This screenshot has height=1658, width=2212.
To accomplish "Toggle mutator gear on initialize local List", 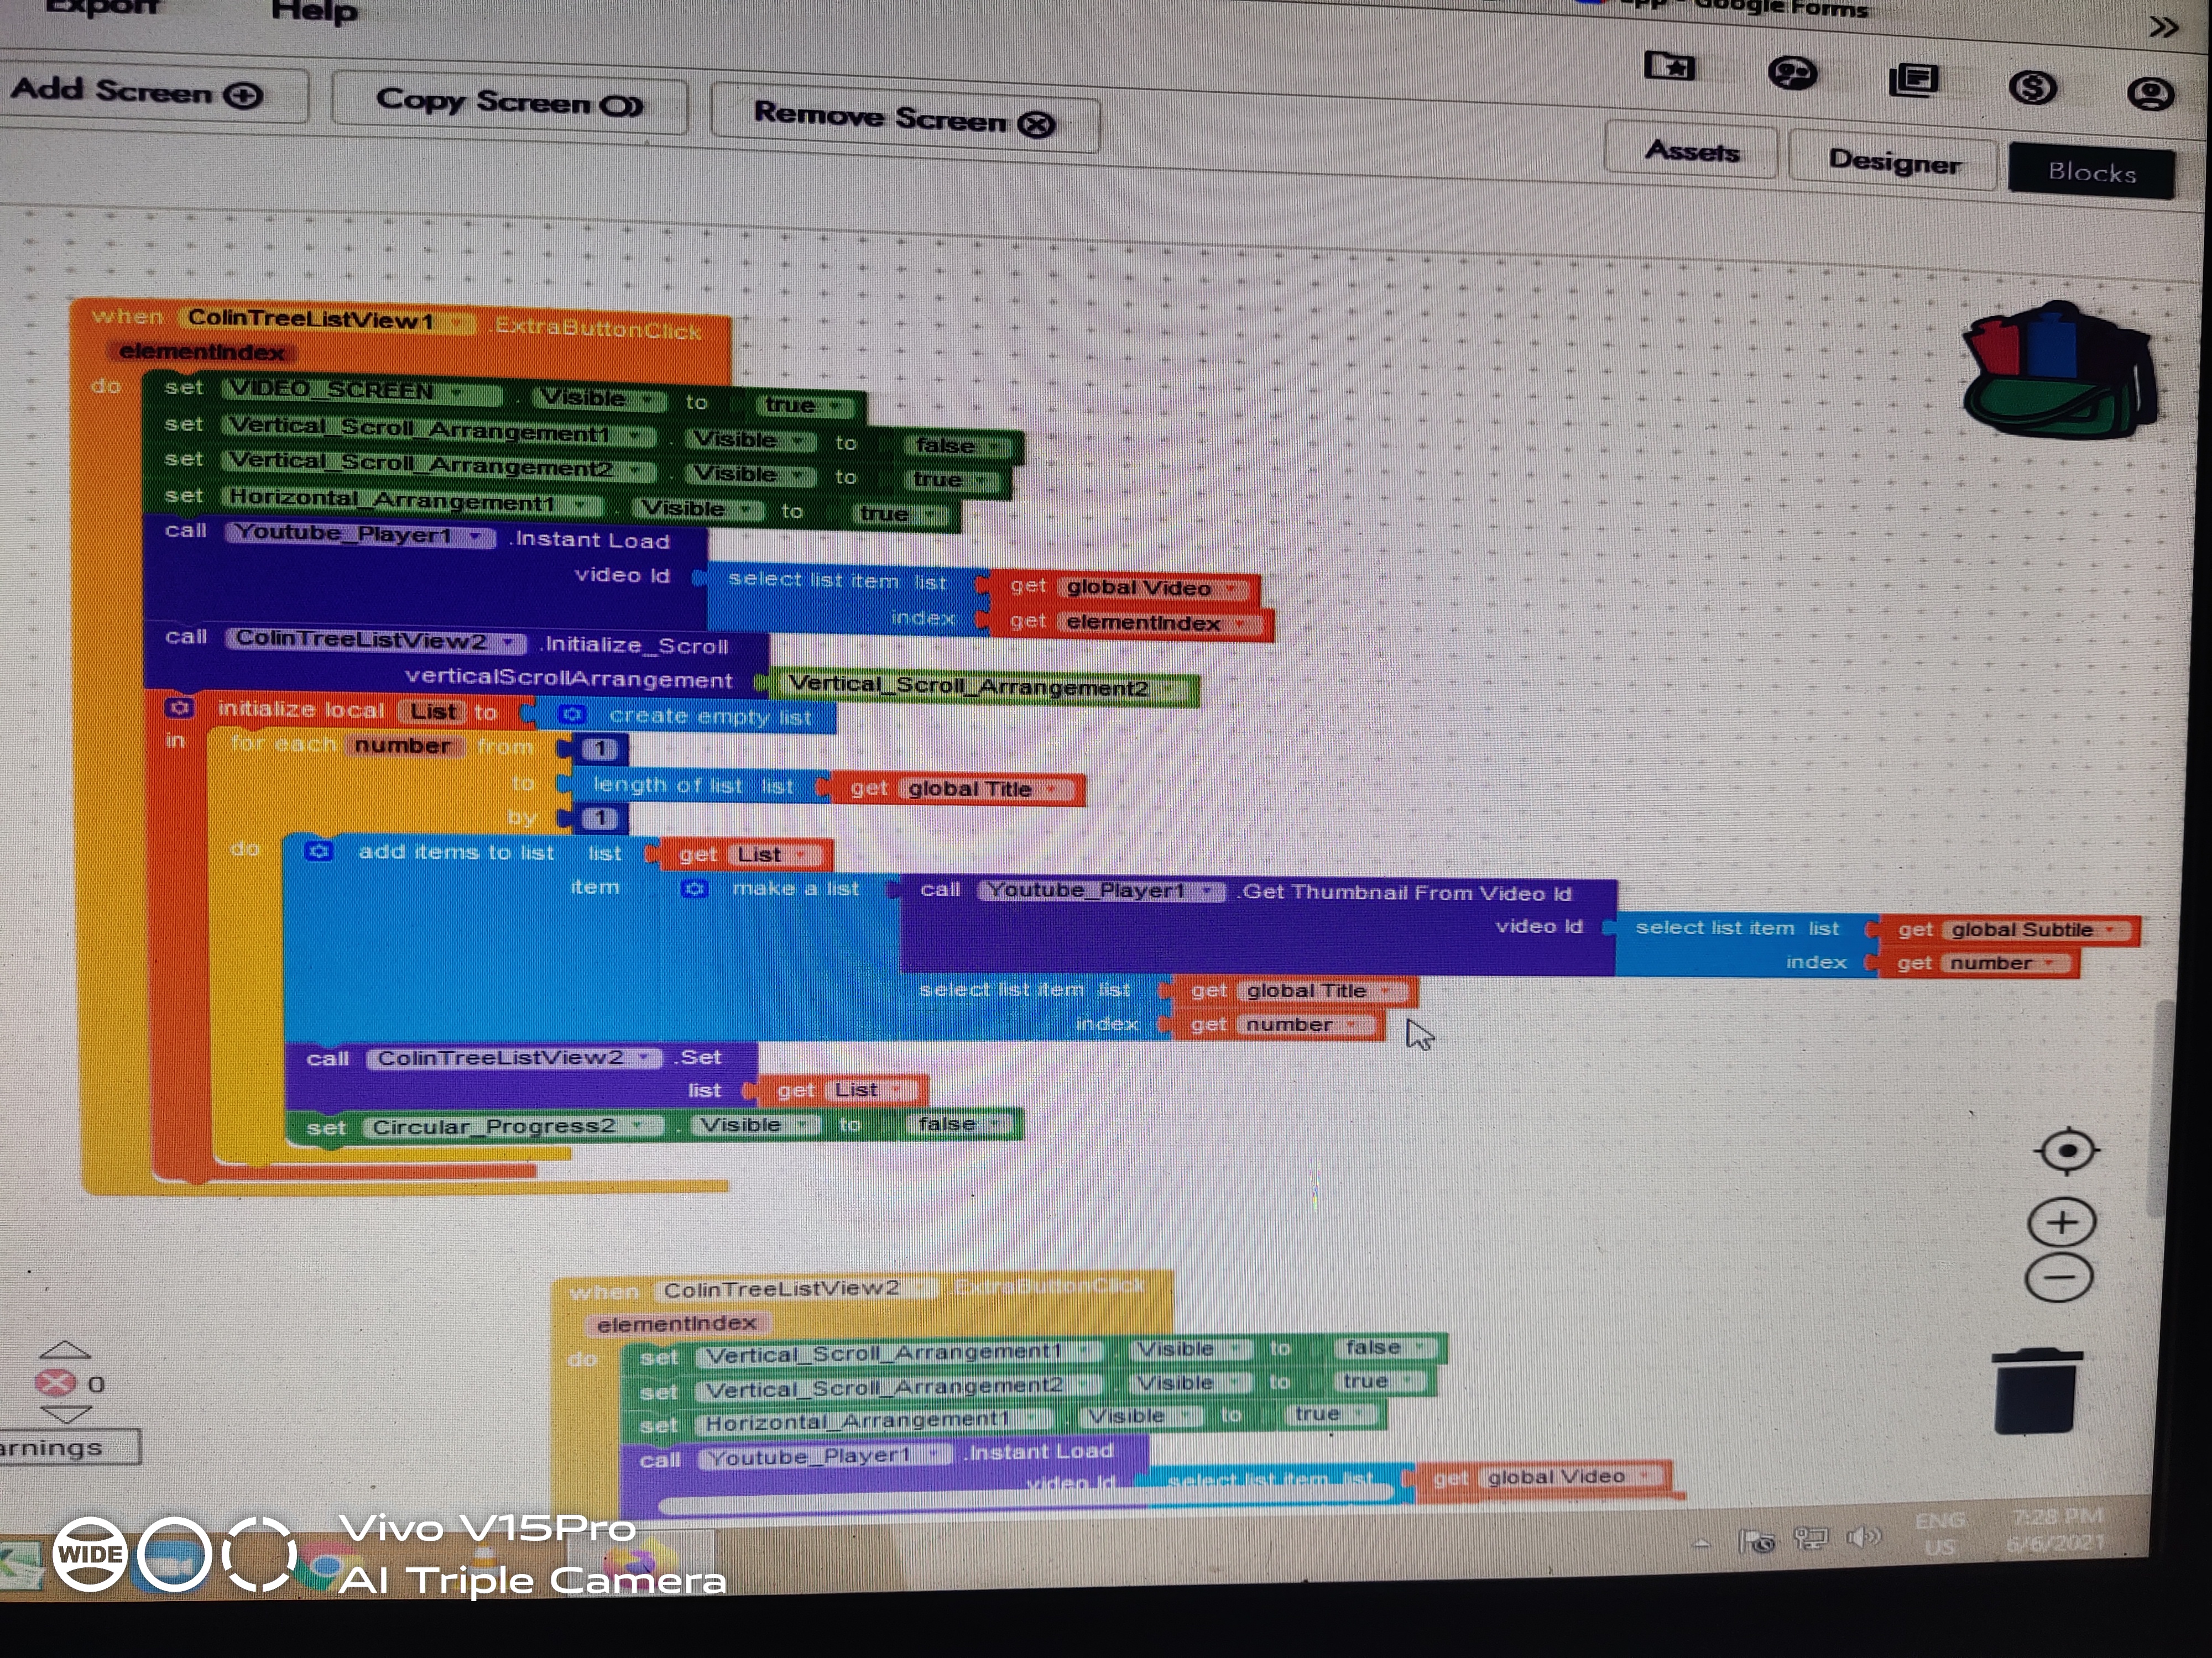I will coord(179,707).
